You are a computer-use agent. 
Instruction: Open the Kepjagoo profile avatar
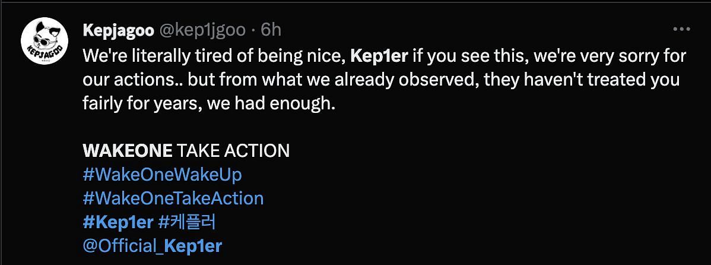coord(45,41)
